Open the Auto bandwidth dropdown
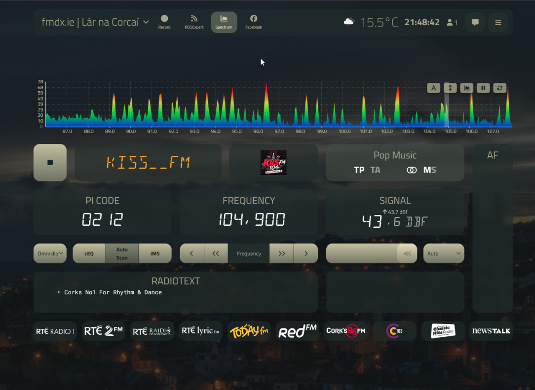This screenshot has width=535, height=390. [x=444, y=253]
